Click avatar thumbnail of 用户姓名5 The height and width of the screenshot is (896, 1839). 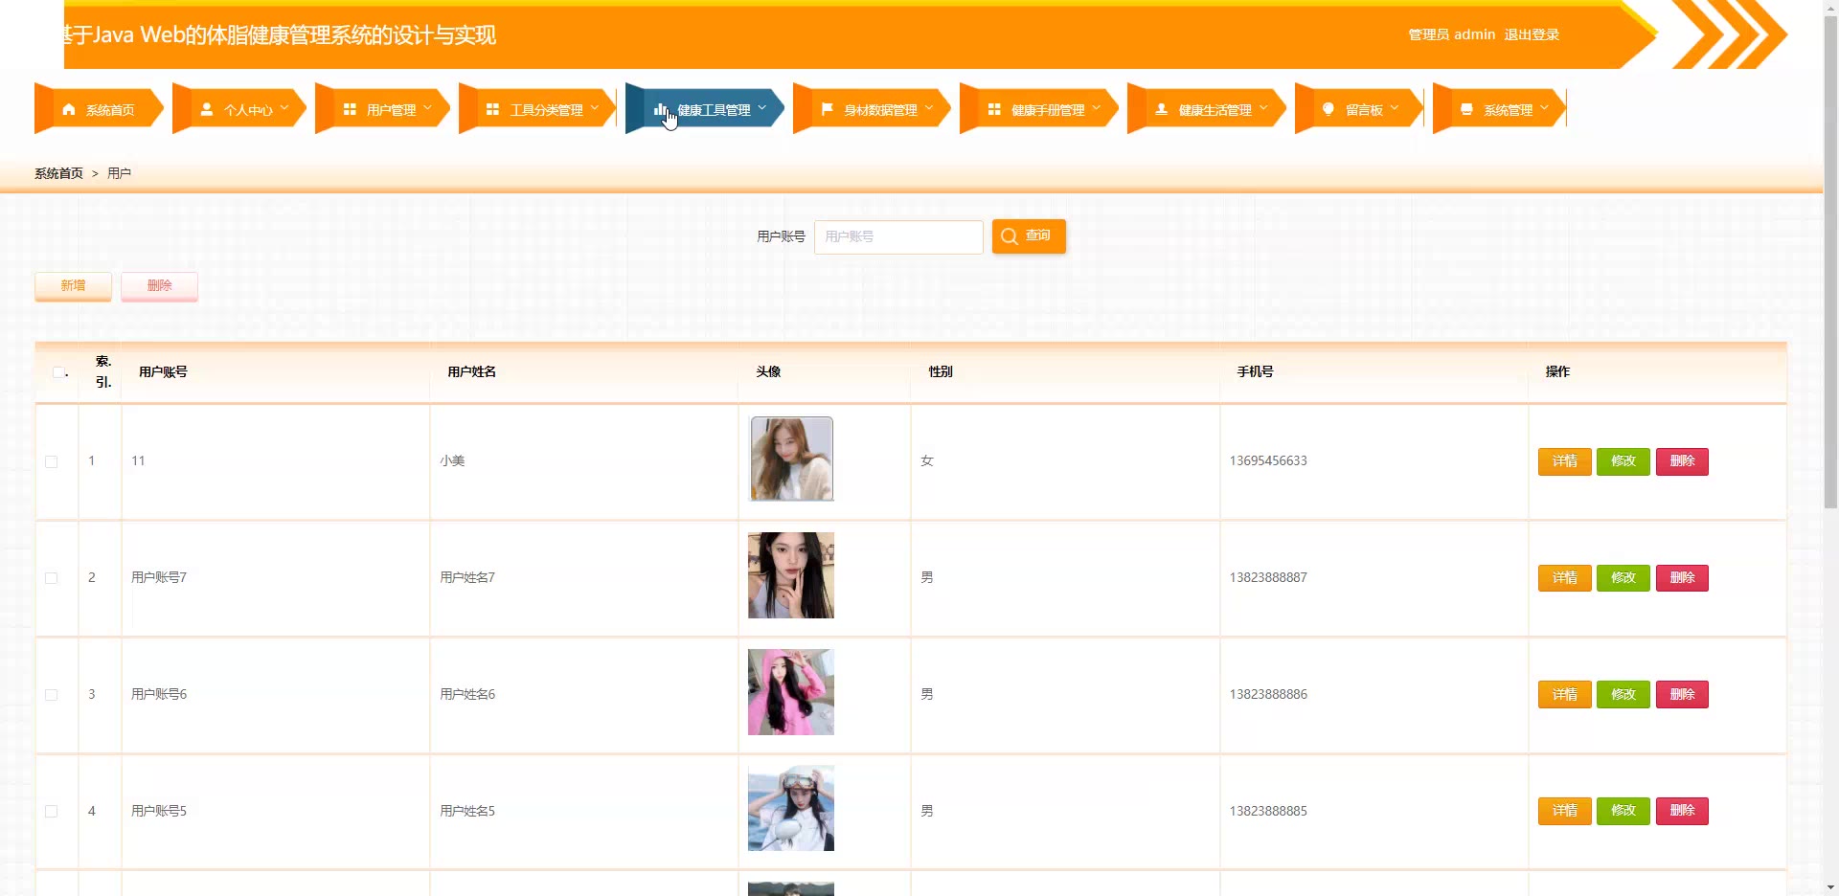[x=791, y=808]
